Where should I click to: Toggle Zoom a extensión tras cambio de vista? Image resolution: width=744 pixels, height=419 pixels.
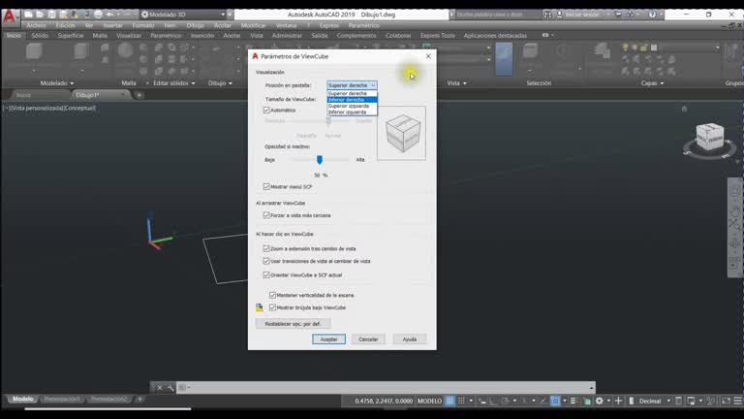[x=266, y=248]
